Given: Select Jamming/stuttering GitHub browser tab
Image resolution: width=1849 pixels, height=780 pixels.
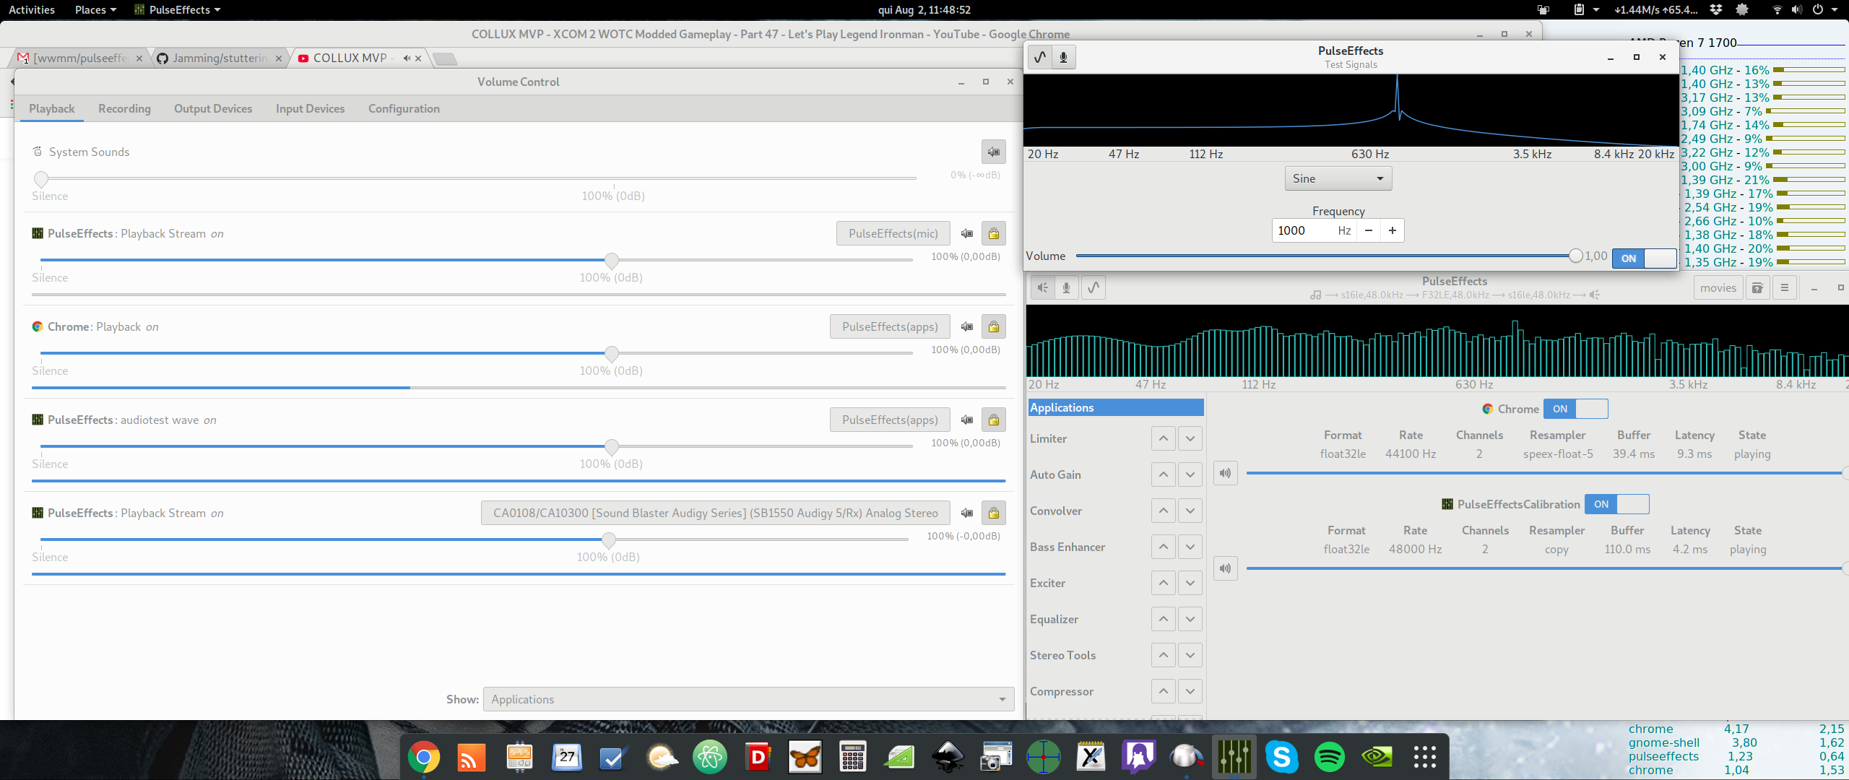Looking at the screenshot, I should click(219, 58).
